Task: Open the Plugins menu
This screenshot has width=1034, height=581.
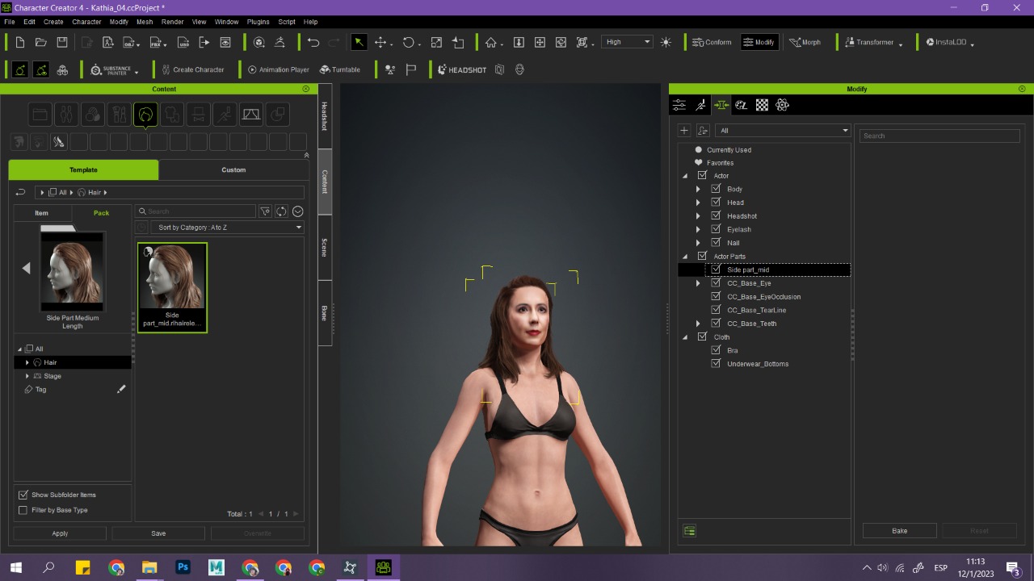Action: (258, 22)
